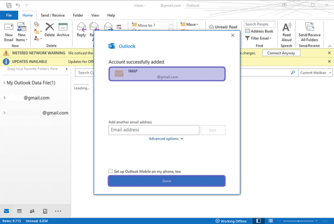The height and width of the screenshot is (224, 334).
Task: Click the zoom out minus button
Action: [280, 221]
